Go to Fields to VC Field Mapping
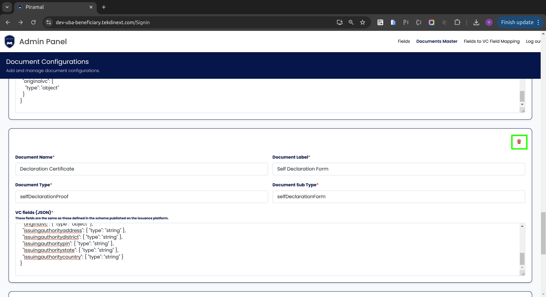 point(491,41)
